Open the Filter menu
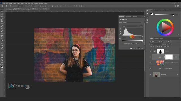This screenshot has width=181, height=101. tap(26, 3)
